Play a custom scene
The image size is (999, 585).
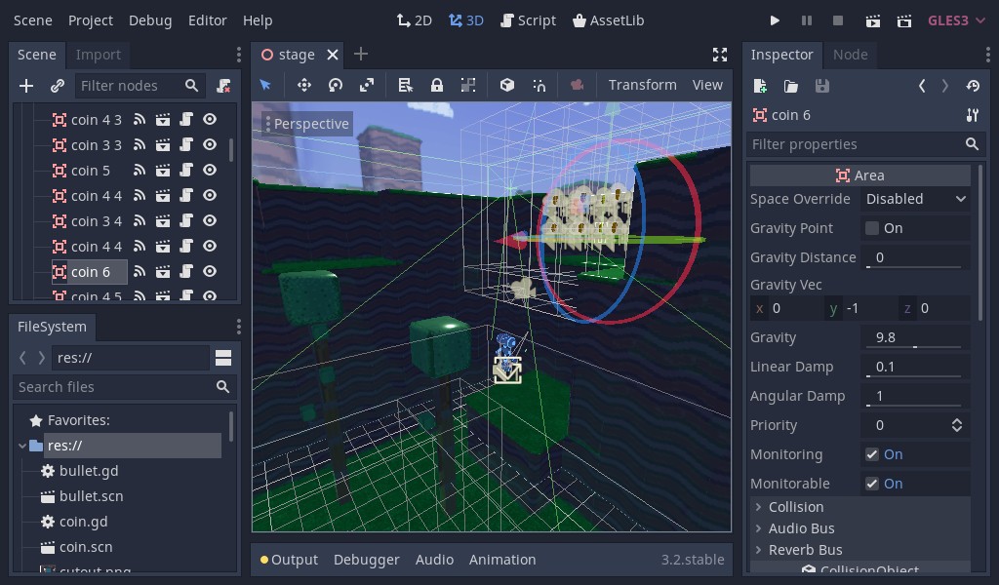point(904,21)
